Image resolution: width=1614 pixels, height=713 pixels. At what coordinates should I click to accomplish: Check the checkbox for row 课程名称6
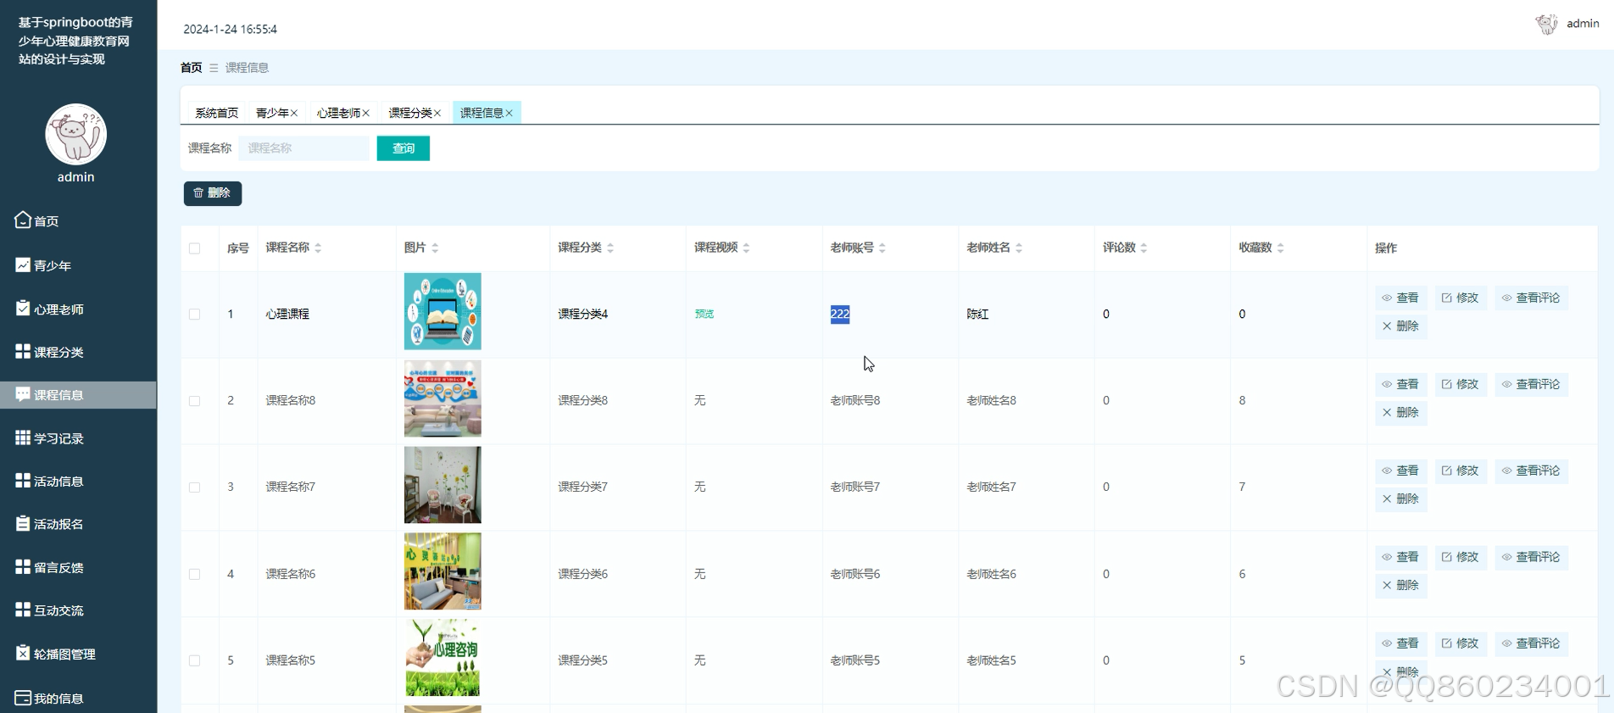click(x=195, y=574)
